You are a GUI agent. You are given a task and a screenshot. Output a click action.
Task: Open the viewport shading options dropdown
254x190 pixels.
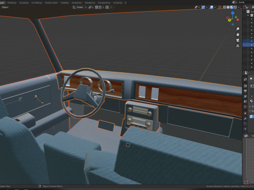coord(239,7)
